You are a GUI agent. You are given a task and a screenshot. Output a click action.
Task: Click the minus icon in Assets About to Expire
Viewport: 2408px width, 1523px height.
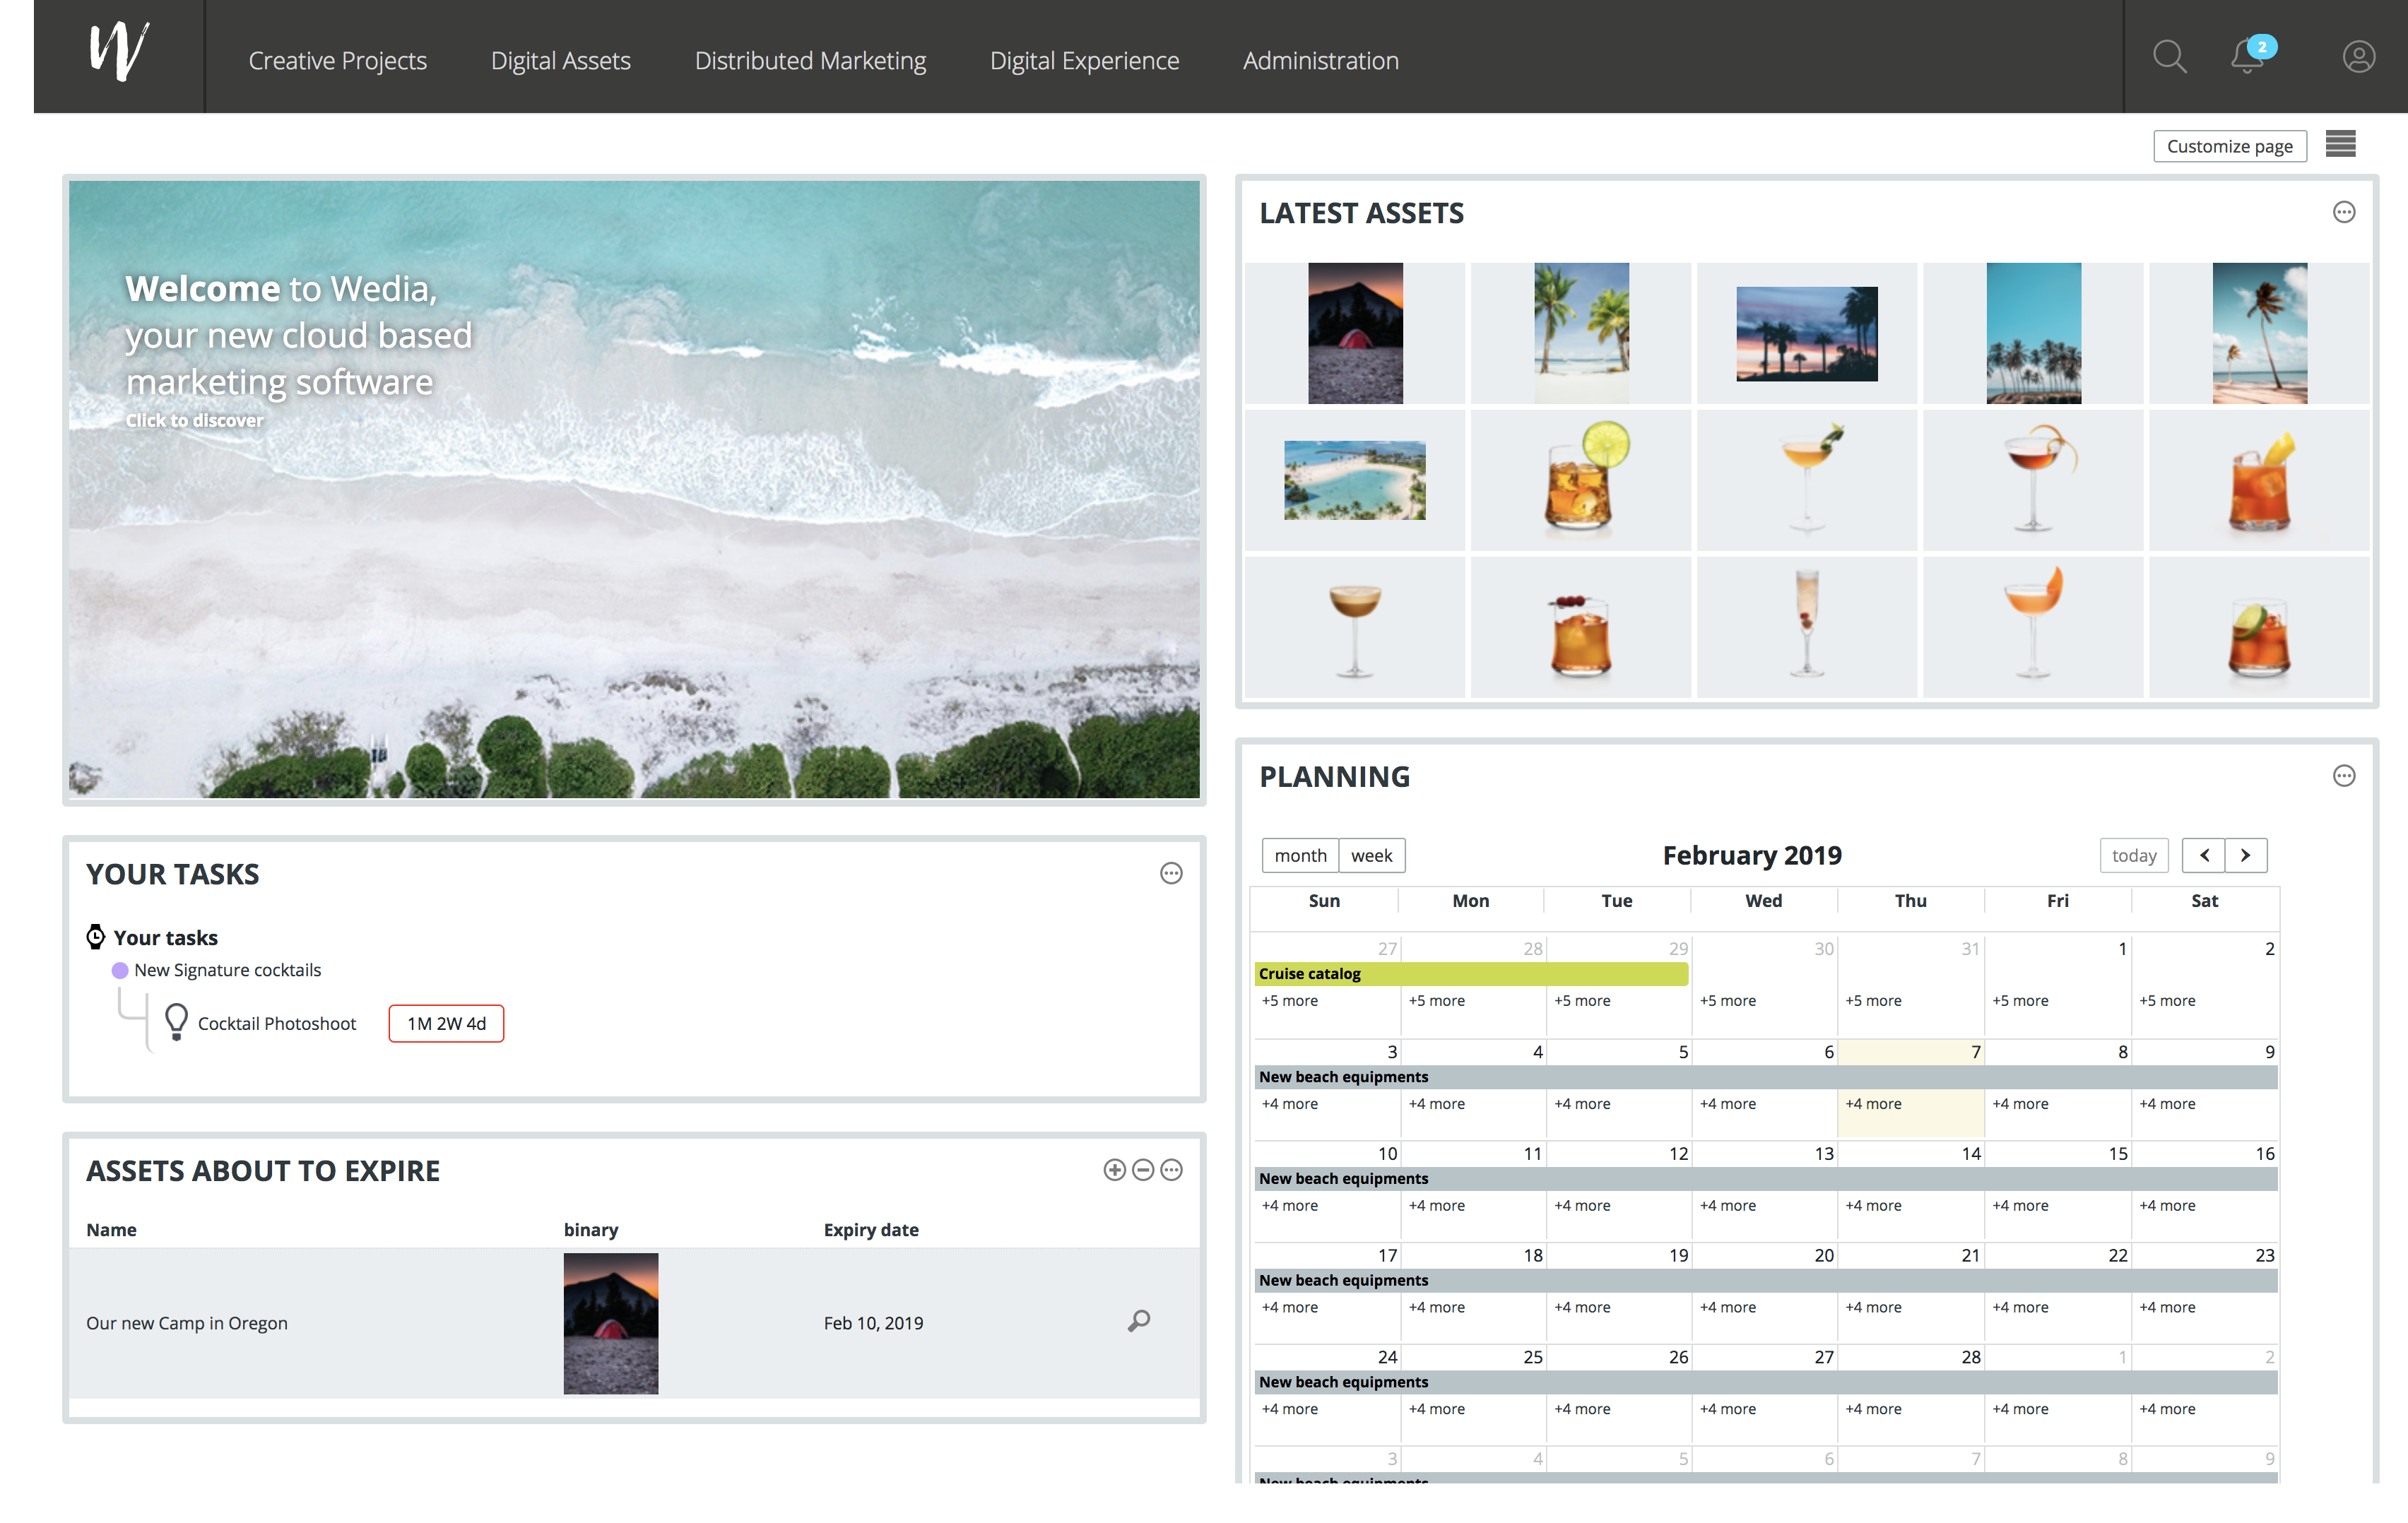[1143, 1170]
